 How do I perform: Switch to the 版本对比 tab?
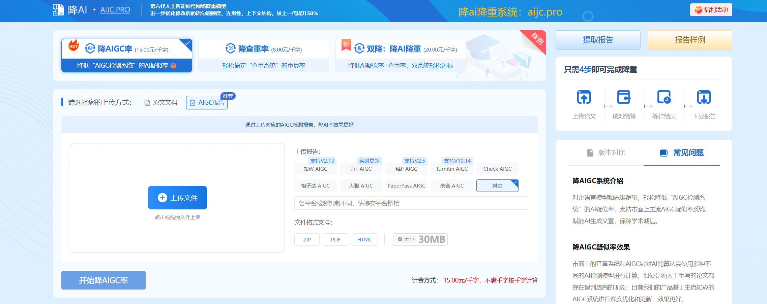pos(606,153)
